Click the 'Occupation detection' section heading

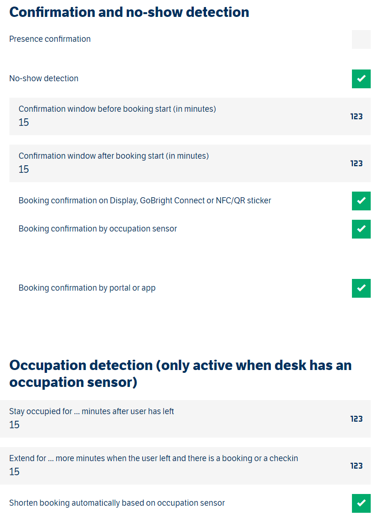click(180, 373)
